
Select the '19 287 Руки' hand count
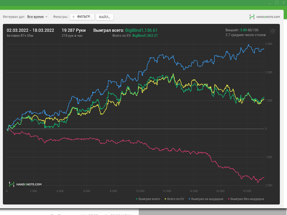pyautogui.click(x=73, y=30)
